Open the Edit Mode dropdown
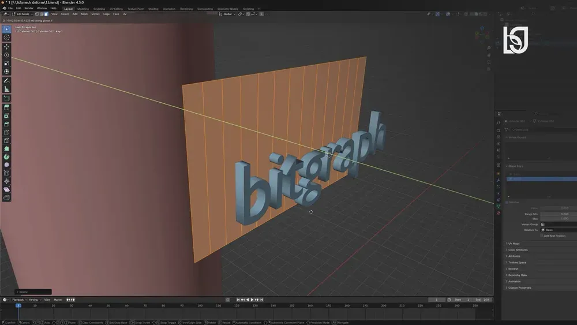The image size is (577, 325). pyautogui.click(x=23, y=14)
